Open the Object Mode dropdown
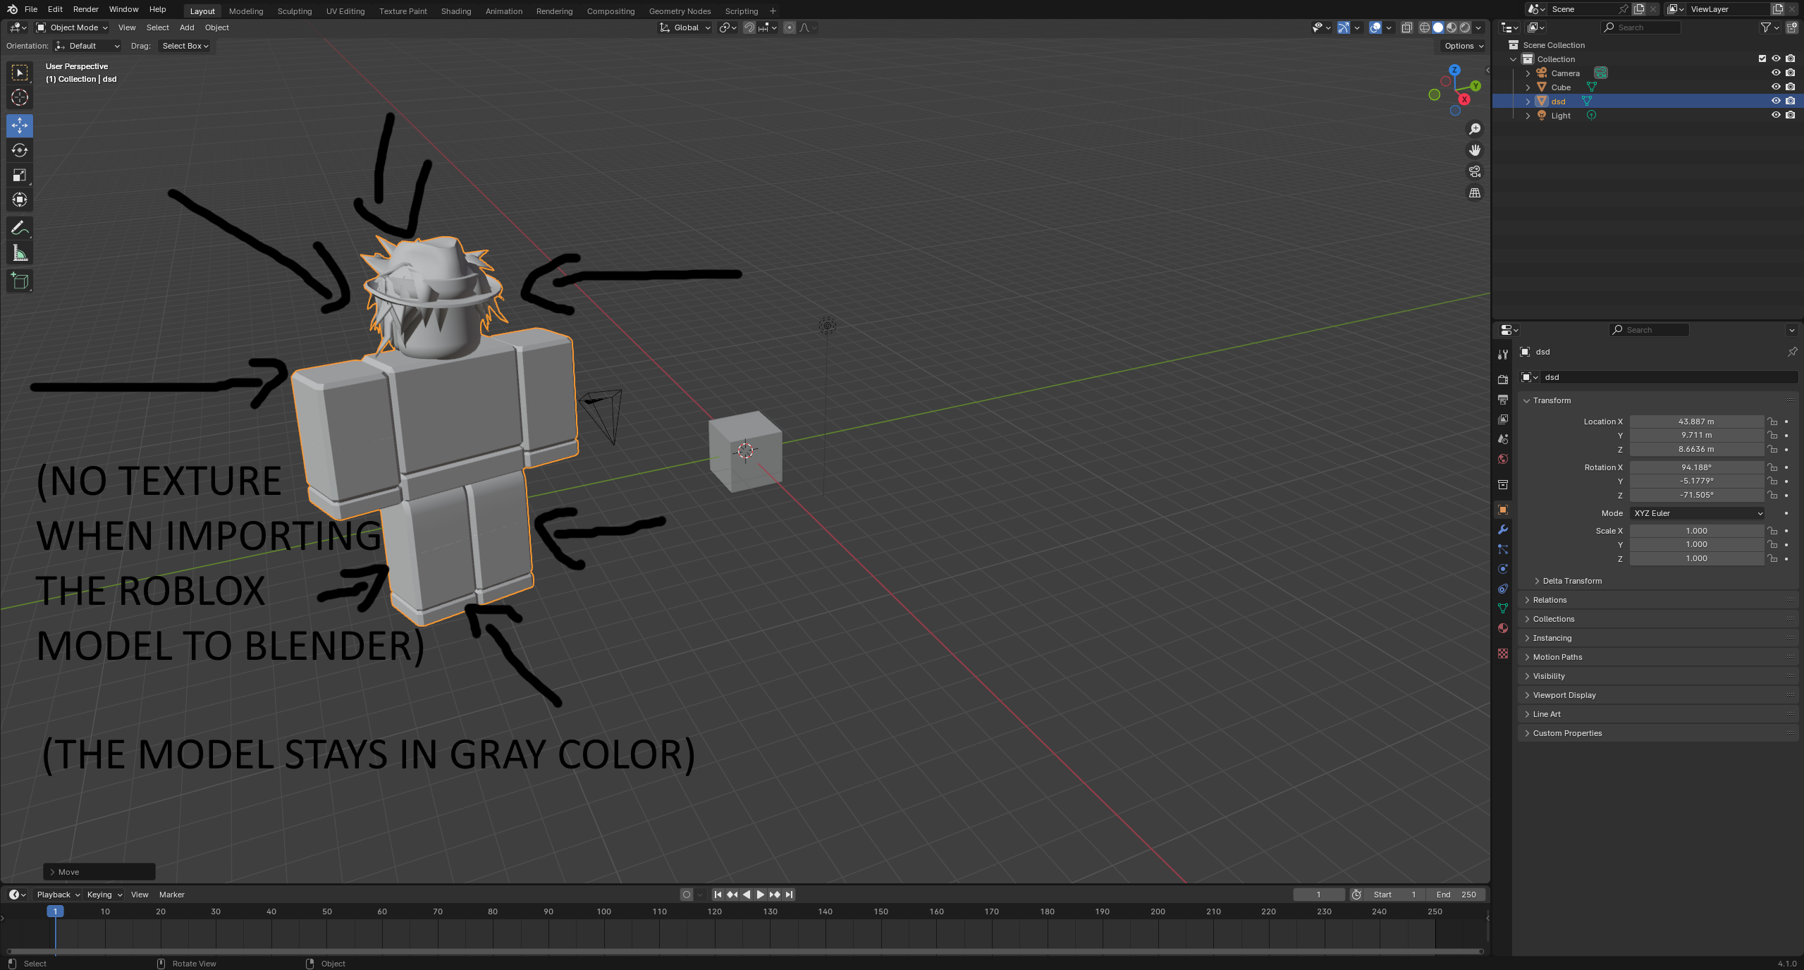1804x970 pixels. click(72, 27)
